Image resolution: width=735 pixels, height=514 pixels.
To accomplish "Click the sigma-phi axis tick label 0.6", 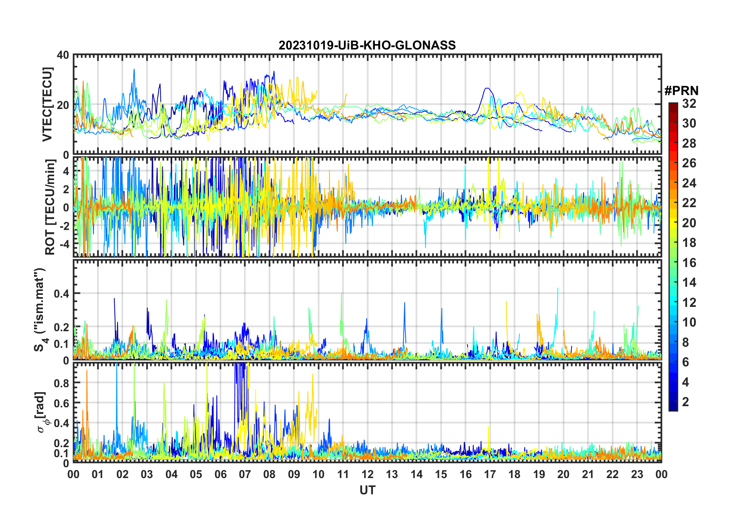I will click(x=62, y=403).
